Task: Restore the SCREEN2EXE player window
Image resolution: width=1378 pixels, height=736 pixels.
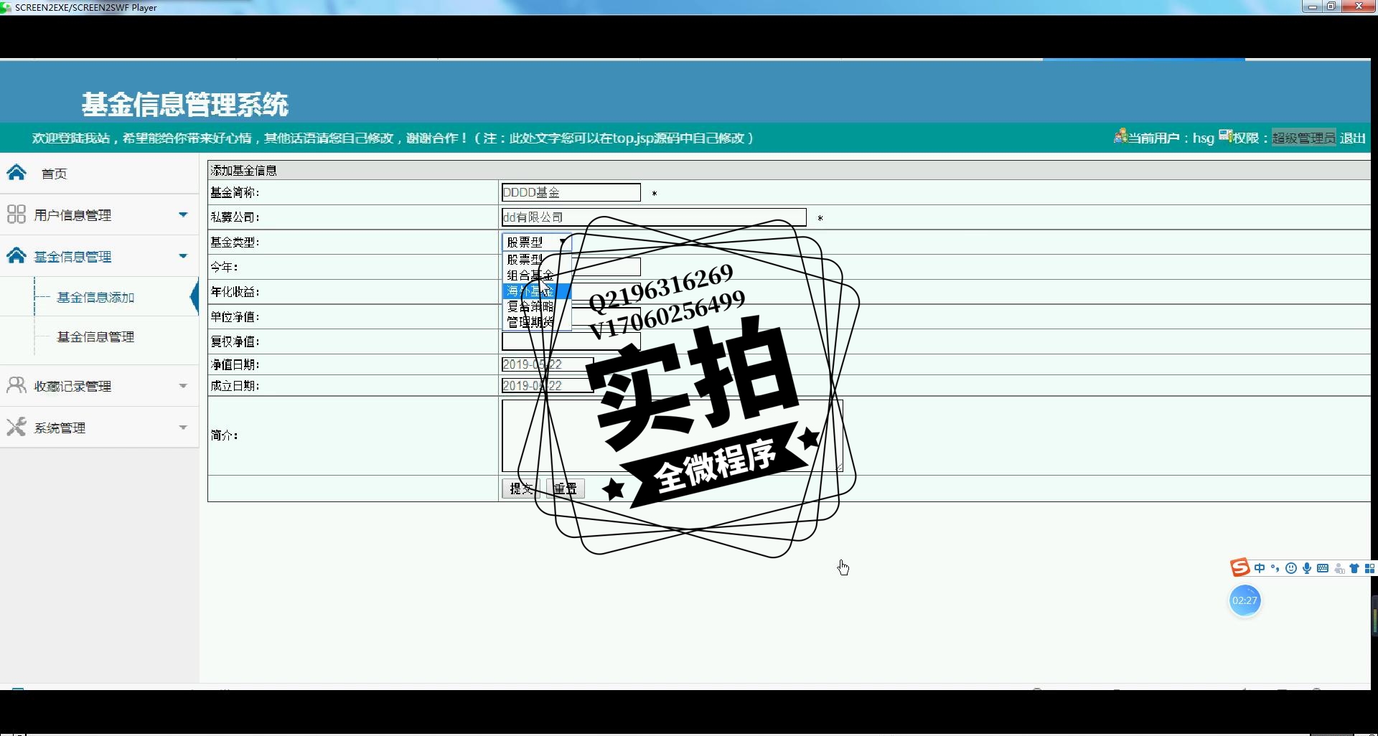Action: [1331, 6]
